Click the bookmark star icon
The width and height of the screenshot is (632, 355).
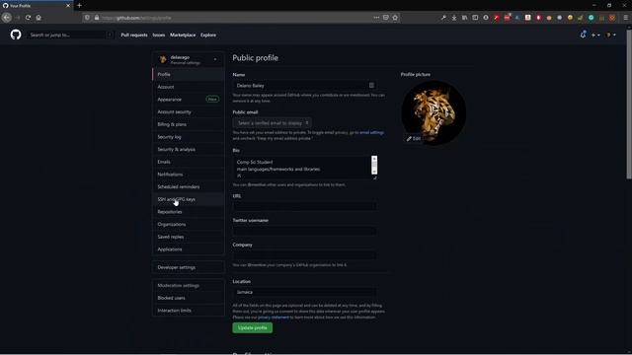395,18
